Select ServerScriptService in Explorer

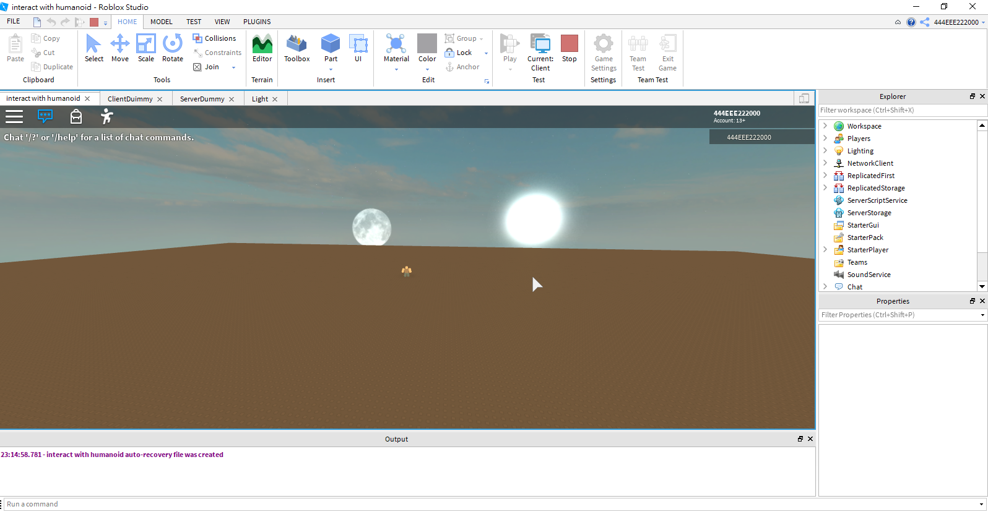[877, 200]
